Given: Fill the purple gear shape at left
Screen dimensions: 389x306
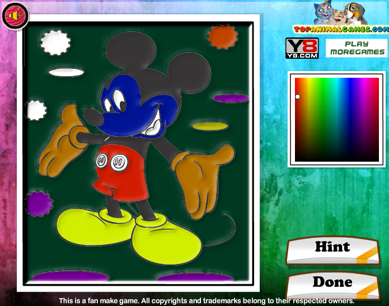Looking at the screenshot, I should pos(39,204).
